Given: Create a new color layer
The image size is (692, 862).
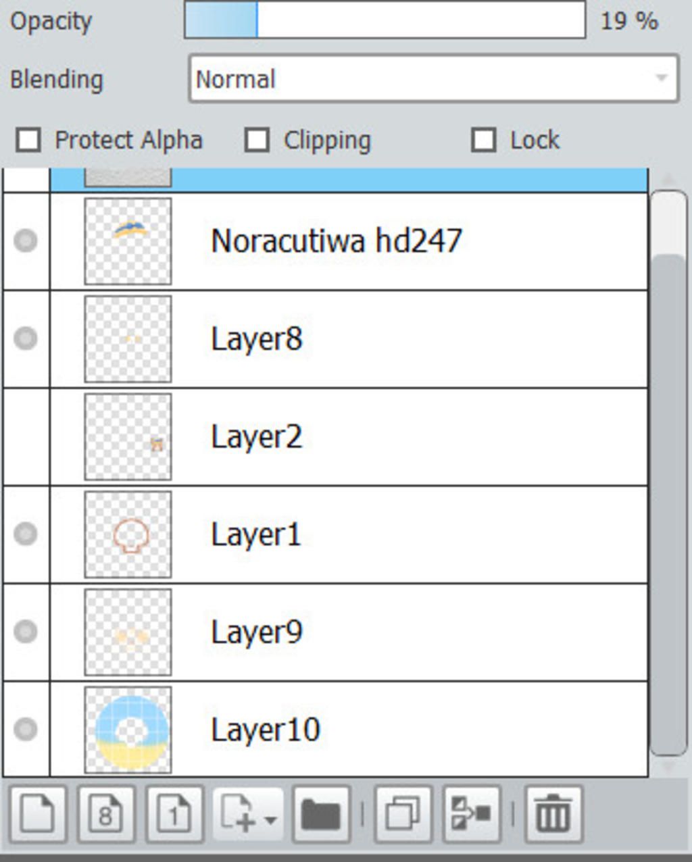Looking at the screenshot, I should click(38, 813).
